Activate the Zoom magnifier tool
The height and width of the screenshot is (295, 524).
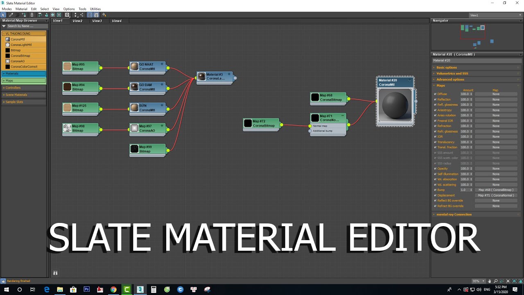(496, 281)
